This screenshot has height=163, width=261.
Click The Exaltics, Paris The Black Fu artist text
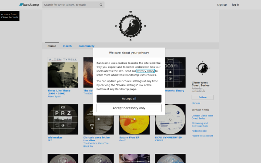[x=96, y=145]
